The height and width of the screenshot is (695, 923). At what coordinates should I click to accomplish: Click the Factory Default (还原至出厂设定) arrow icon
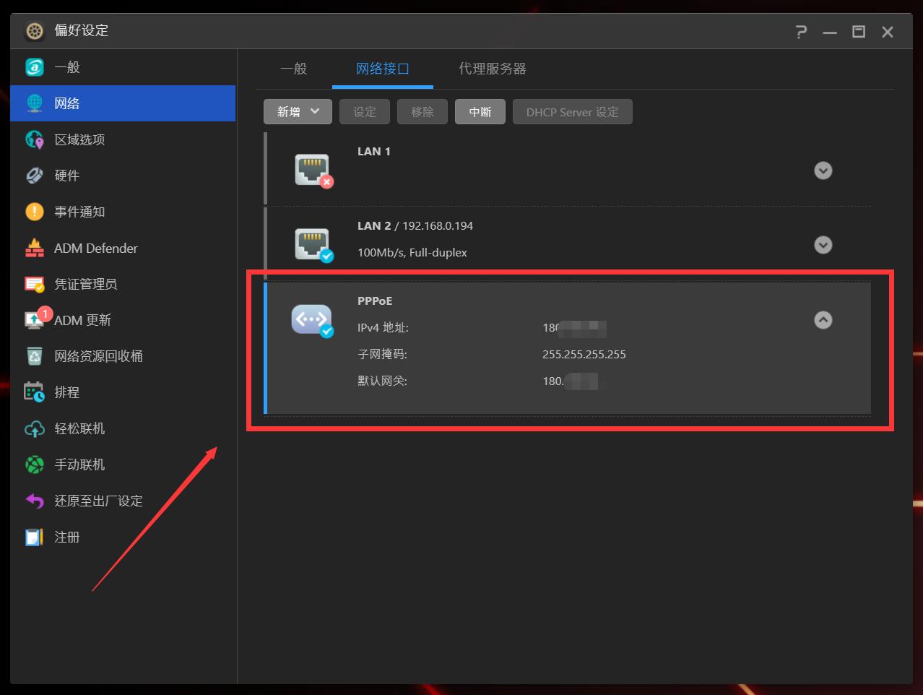click(35, 501)
